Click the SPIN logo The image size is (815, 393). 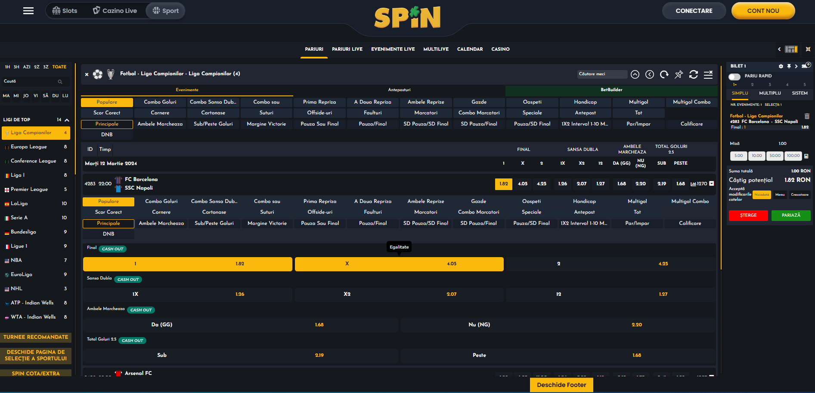tap(407, 17)
